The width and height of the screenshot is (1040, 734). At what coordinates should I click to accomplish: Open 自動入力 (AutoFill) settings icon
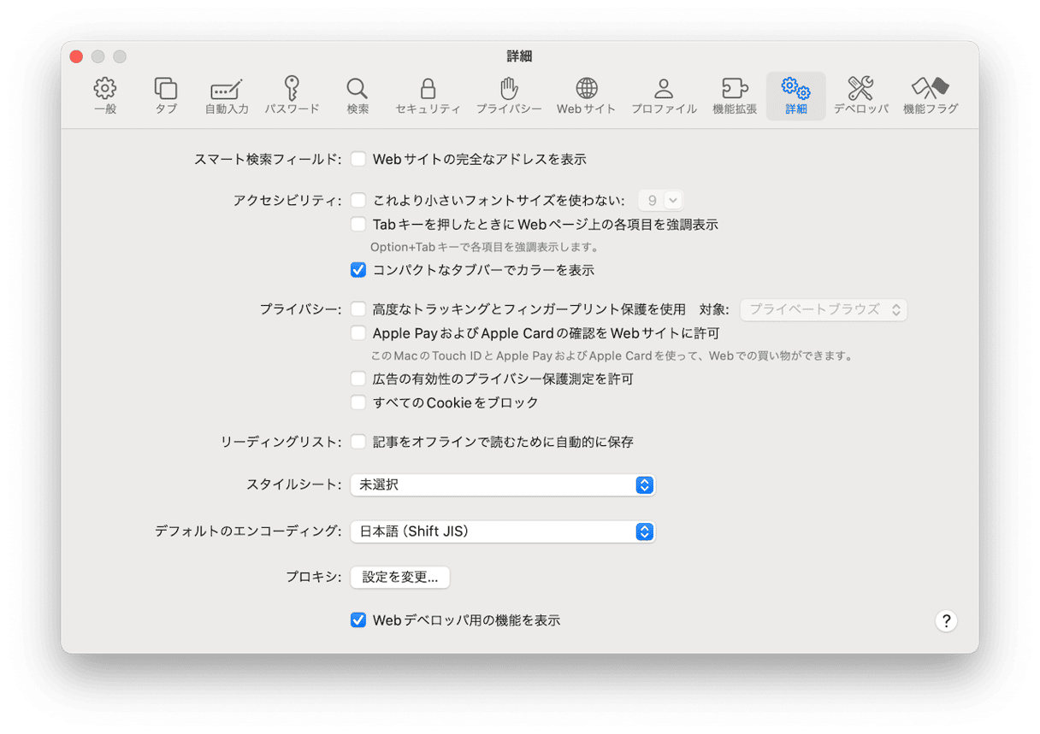[x=227, y=88]
